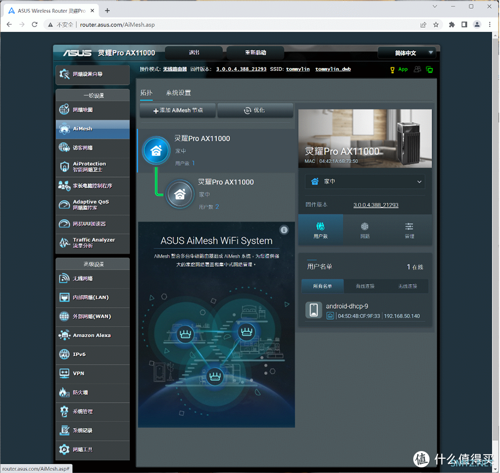This screenshot has height=473, width=500.
Task: Click the AiProtection shield icon
Action: tap(64, 166)
